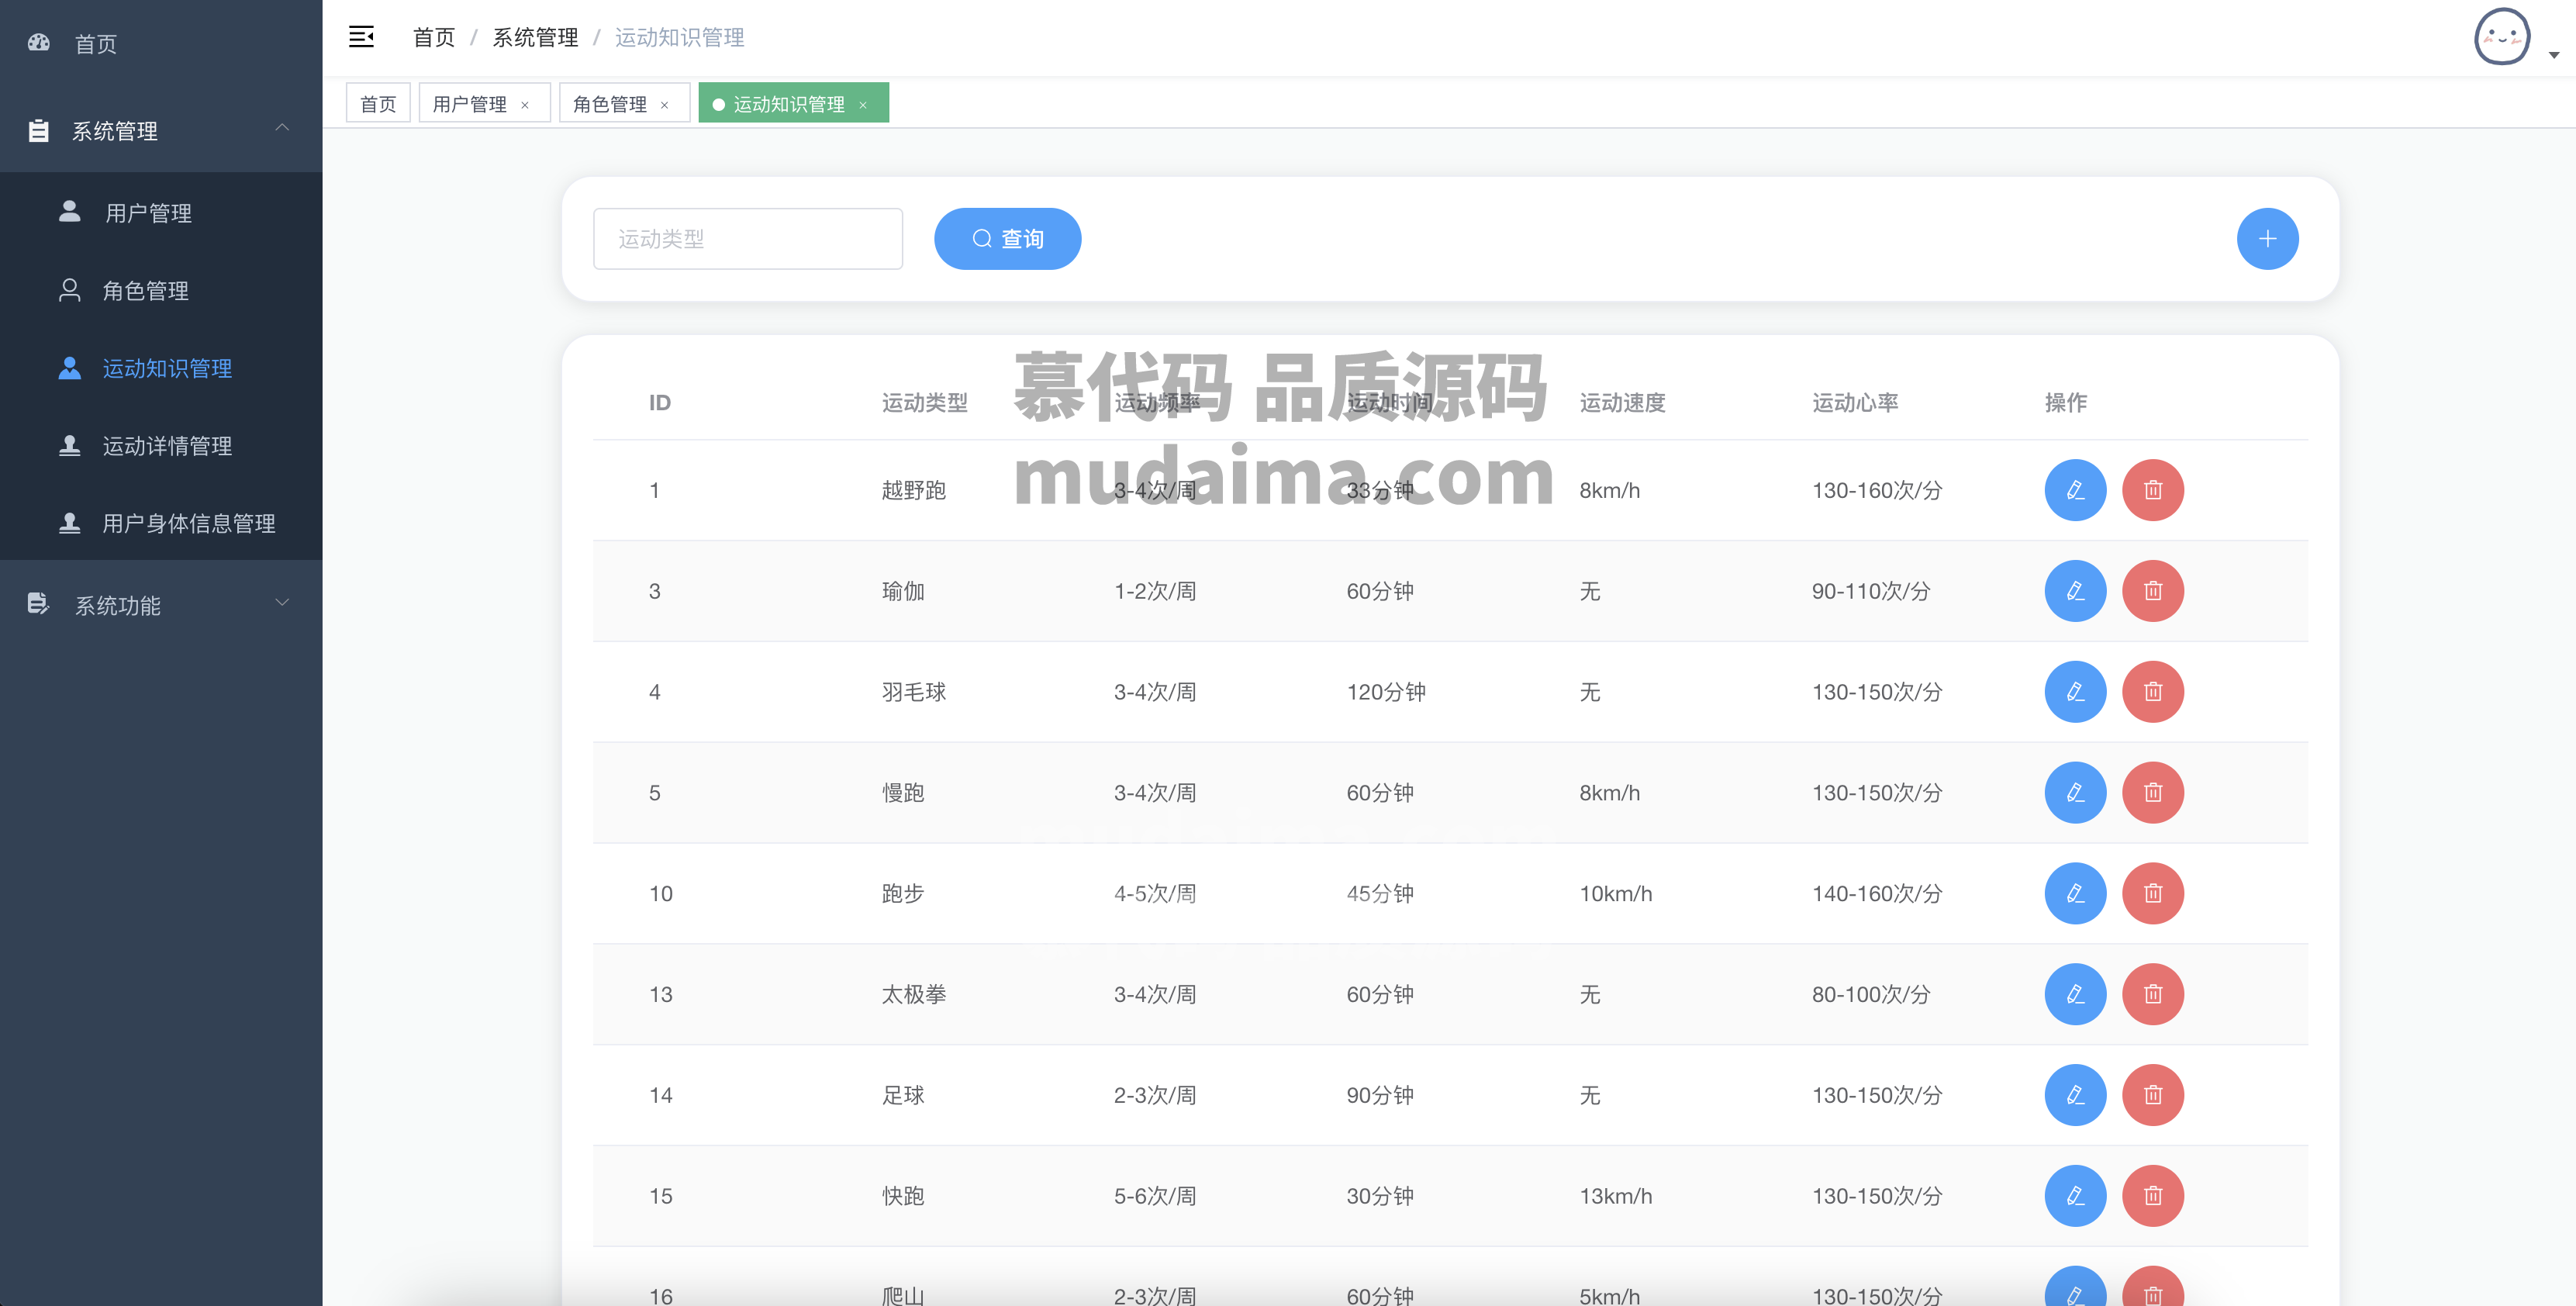Edit the 越野跑 row
Image resolution: width=2576 pixels, height=1306 pixels.
(2075, 490)
